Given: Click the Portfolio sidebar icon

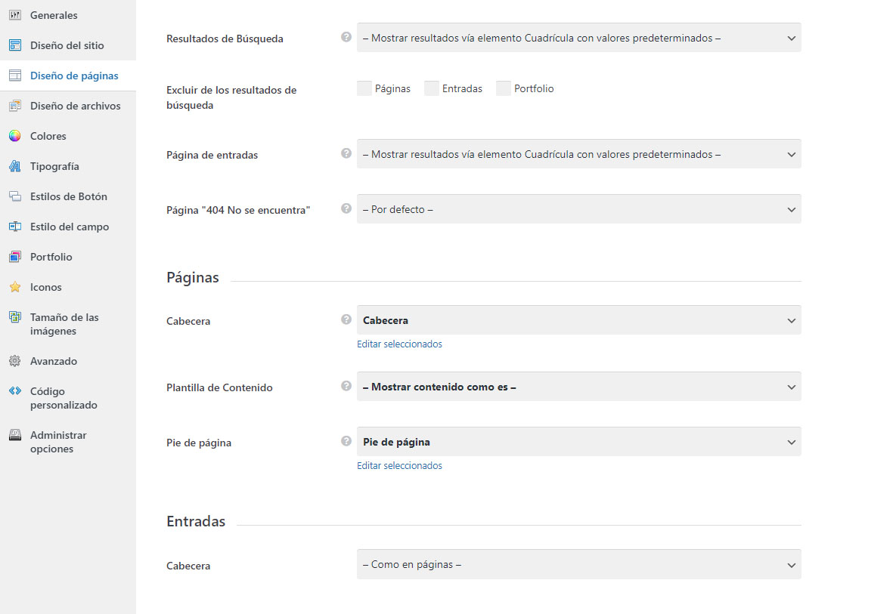Looking at the screenshot, I should point(15,257).
